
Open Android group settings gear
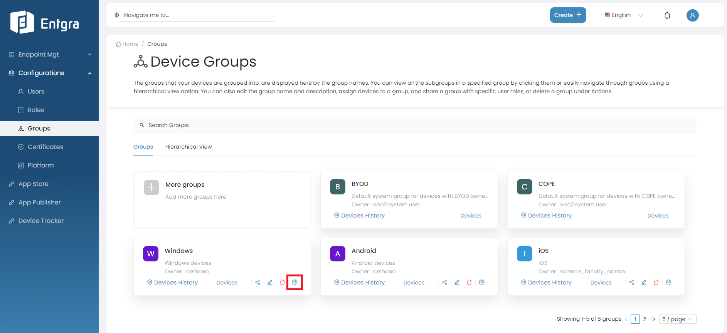pyautogui.click(x=482, y=283)
